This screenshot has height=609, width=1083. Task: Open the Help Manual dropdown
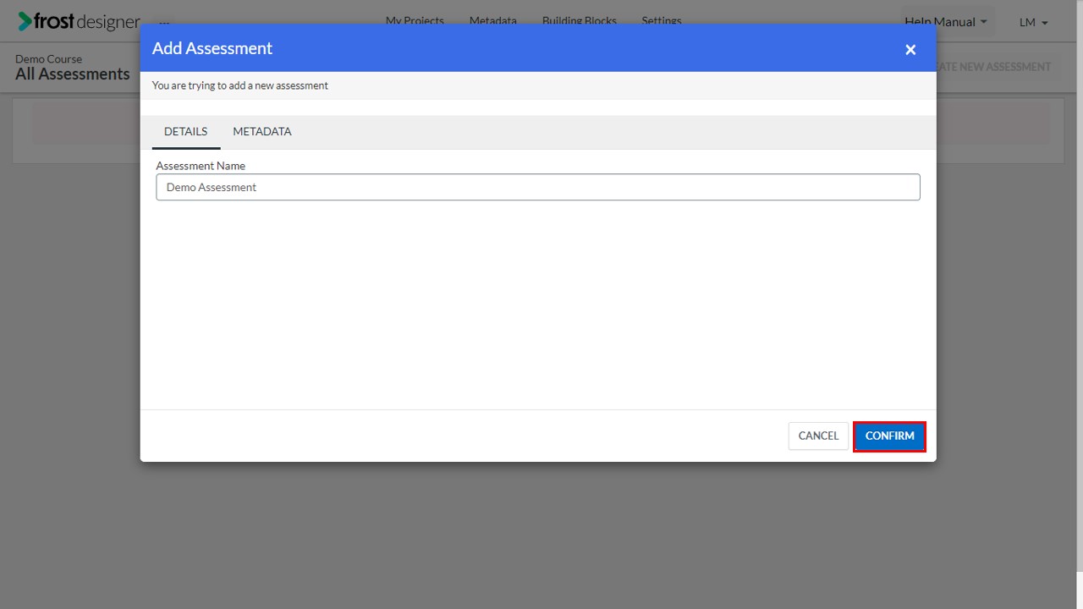946,22
